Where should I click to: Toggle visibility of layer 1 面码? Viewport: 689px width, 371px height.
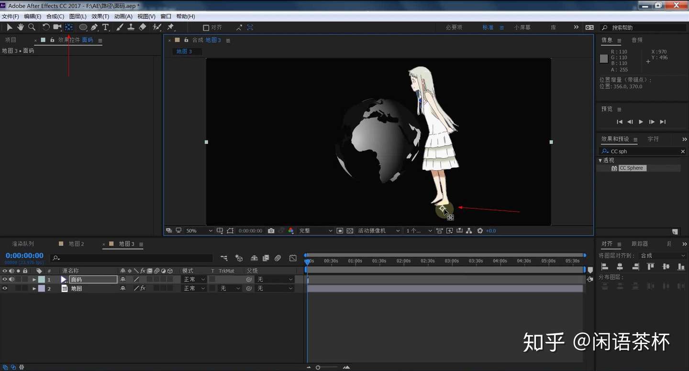tap(5, 279)
